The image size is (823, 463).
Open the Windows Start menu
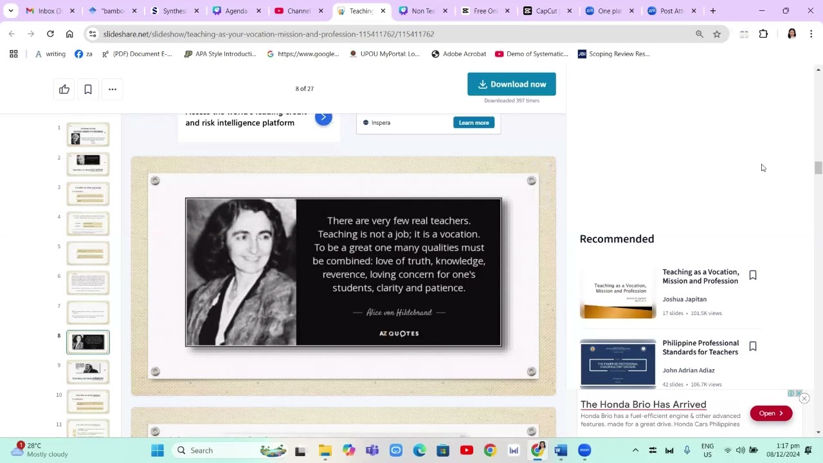click(x=158, y=450)
